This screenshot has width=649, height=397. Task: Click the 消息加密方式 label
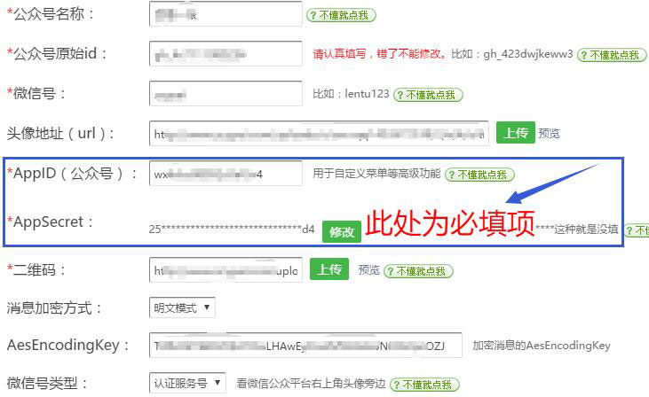click(54, 308)
